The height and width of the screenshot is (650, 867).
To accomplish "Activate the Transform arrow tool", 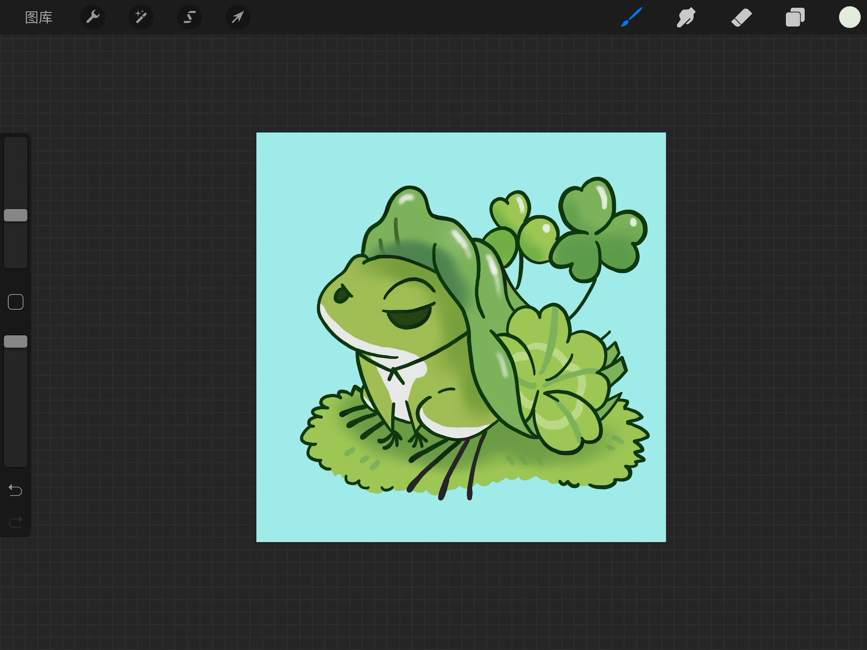I will (238, 18).
